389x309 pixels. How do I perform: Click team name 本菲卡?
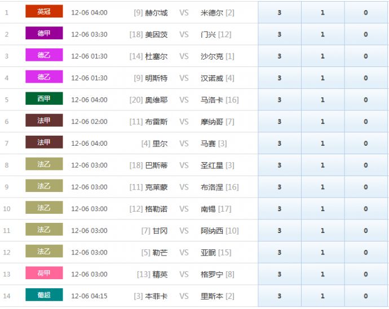point(156,296)
